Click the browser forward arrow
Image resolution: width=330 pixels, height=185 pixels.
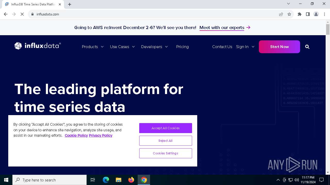pos(14,14)
